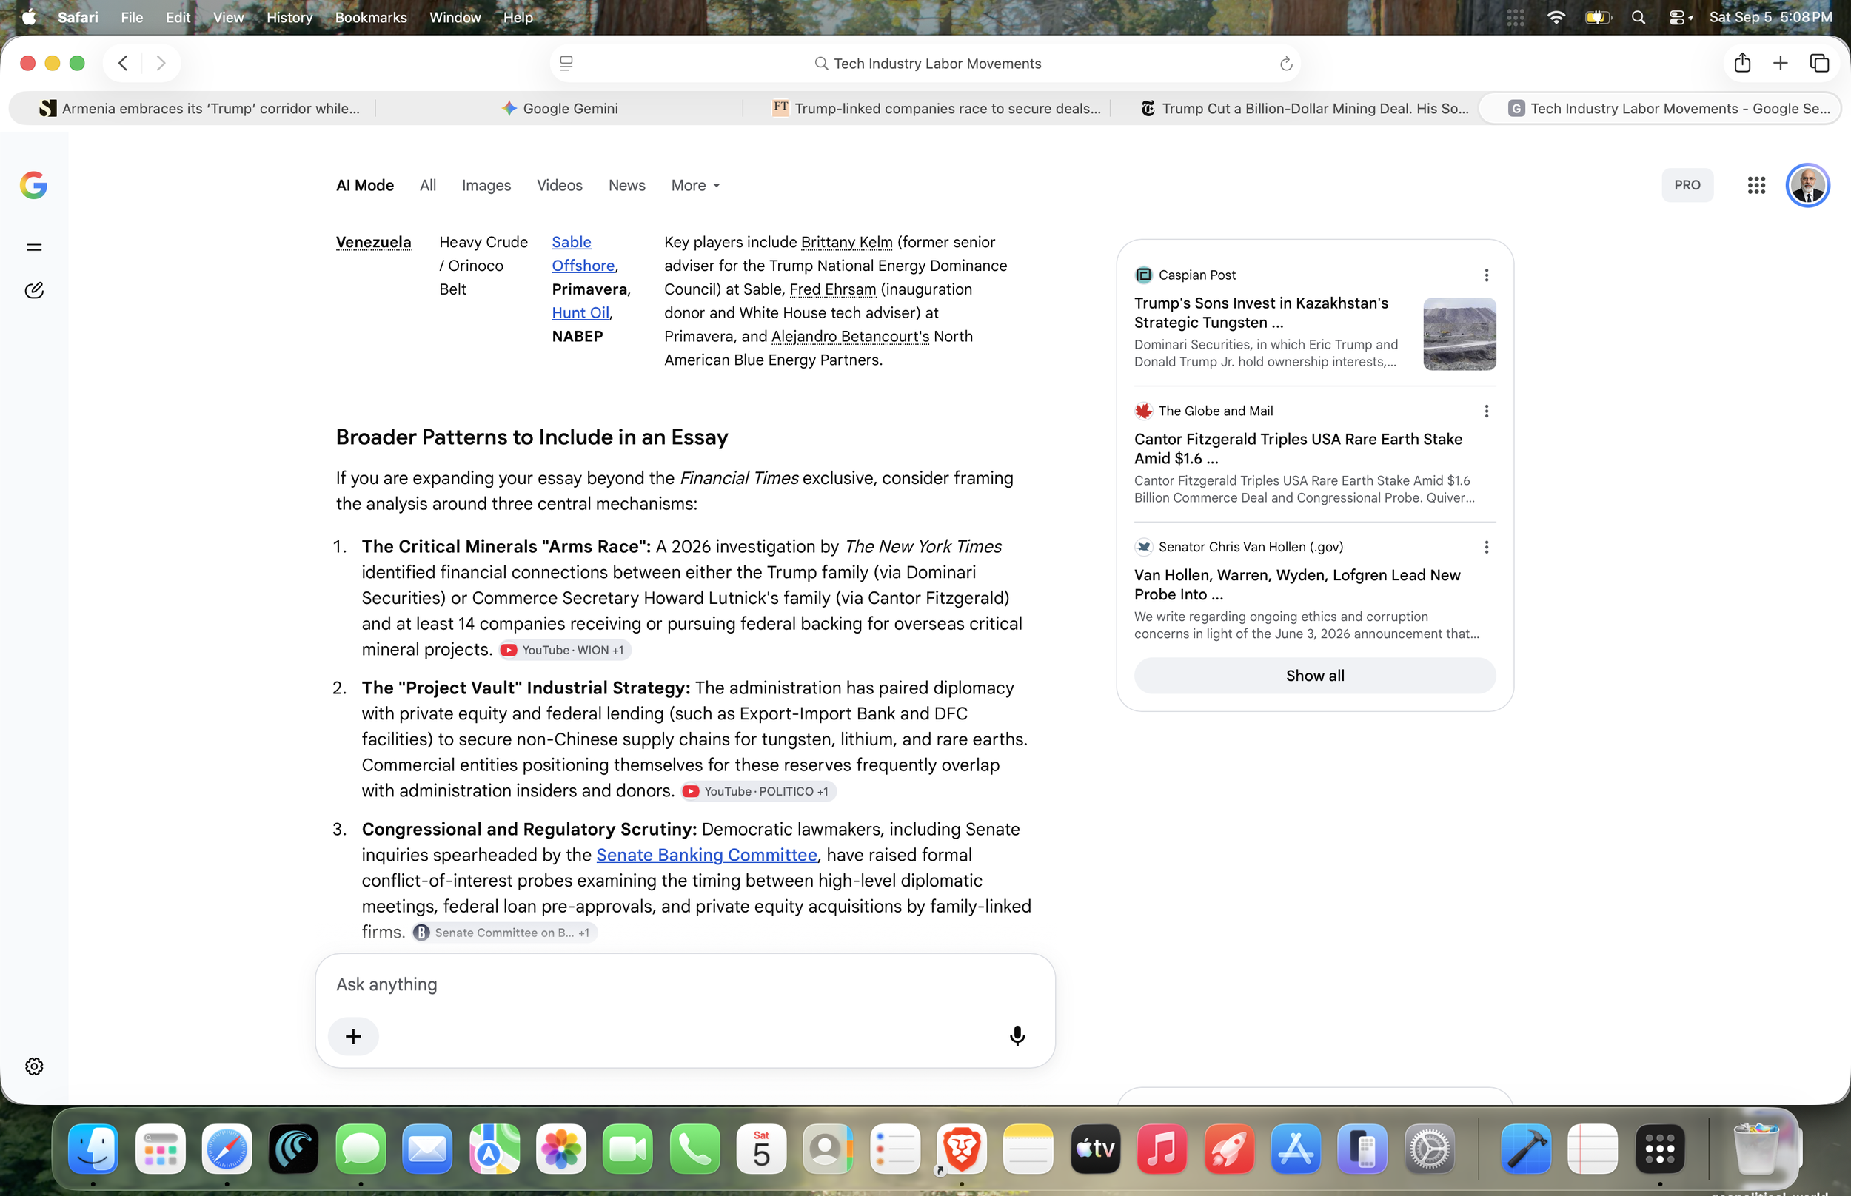The height and width of the screenshot is (1196, 1851).
Task: Open the Safari tab overview icon
Action: tap(1819, 63)
